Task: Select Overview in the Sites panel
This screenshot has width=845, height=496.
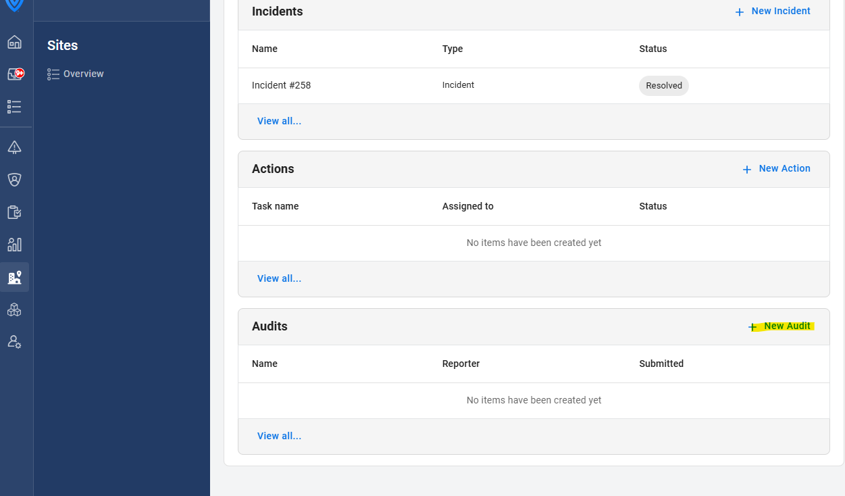Action: point(83,74)
